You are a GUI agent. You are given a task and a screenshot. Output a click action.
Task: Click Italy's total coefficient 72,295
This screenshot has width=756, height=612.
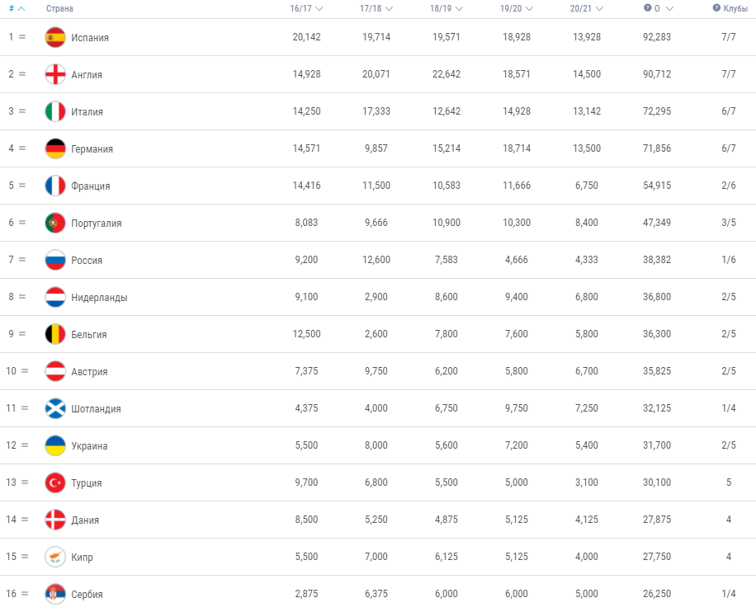point(656,111)
